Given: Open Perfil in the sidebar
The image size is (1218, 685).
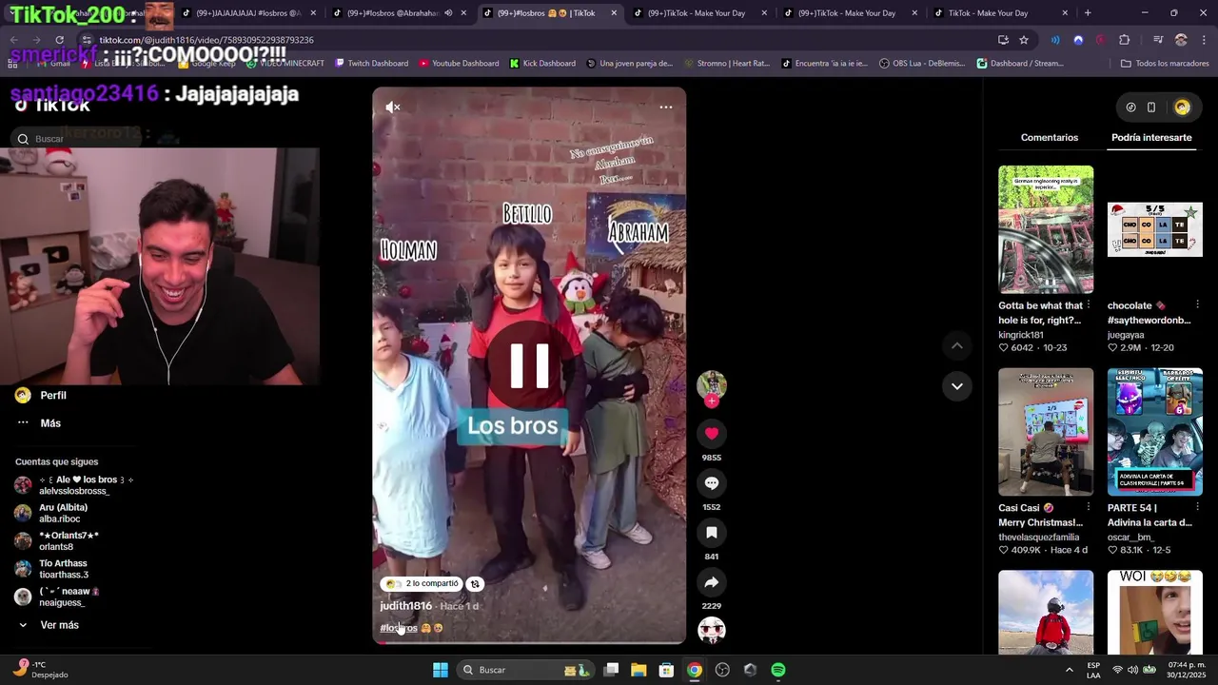Looking at the screenshot, I should coord(53,396).
